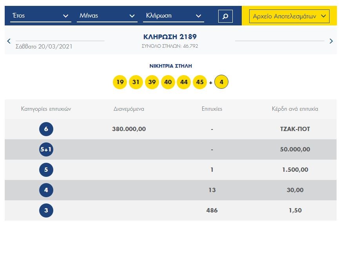The width and height of the screenshot is (355, 259).
Task: Click the Κατηγορίες επιτυχιών column header
Action: pos(46,109)
